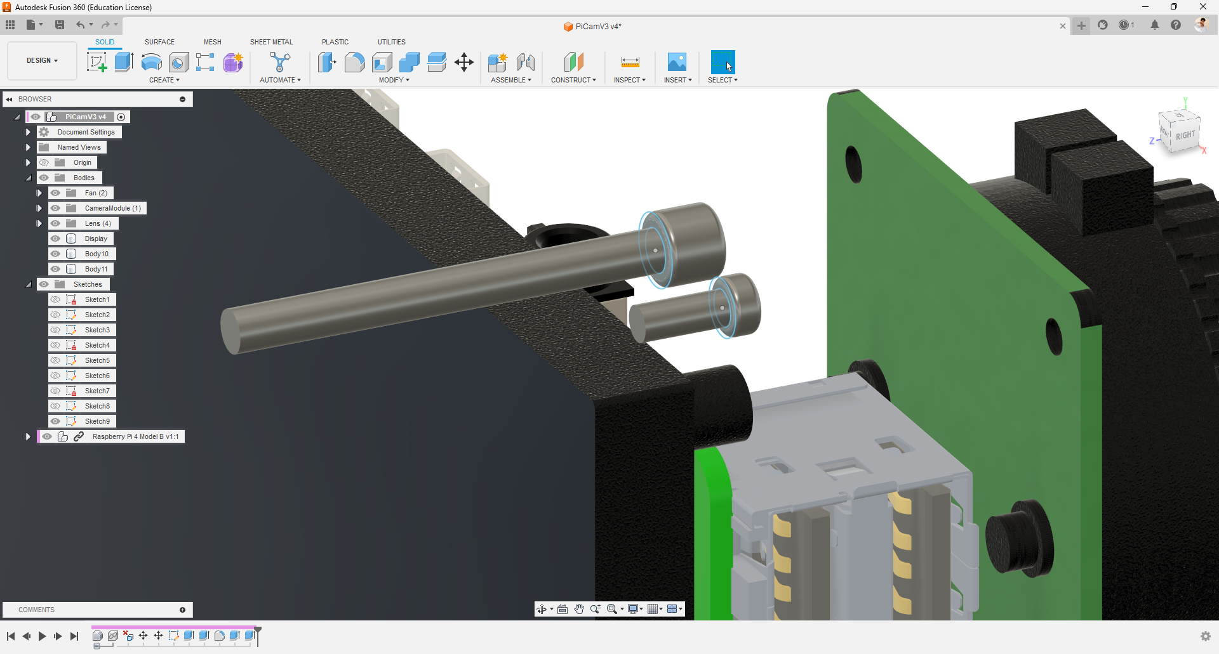Open Display Settings in navigation bar
1219x654 pixels.
(x=633, y=609)
